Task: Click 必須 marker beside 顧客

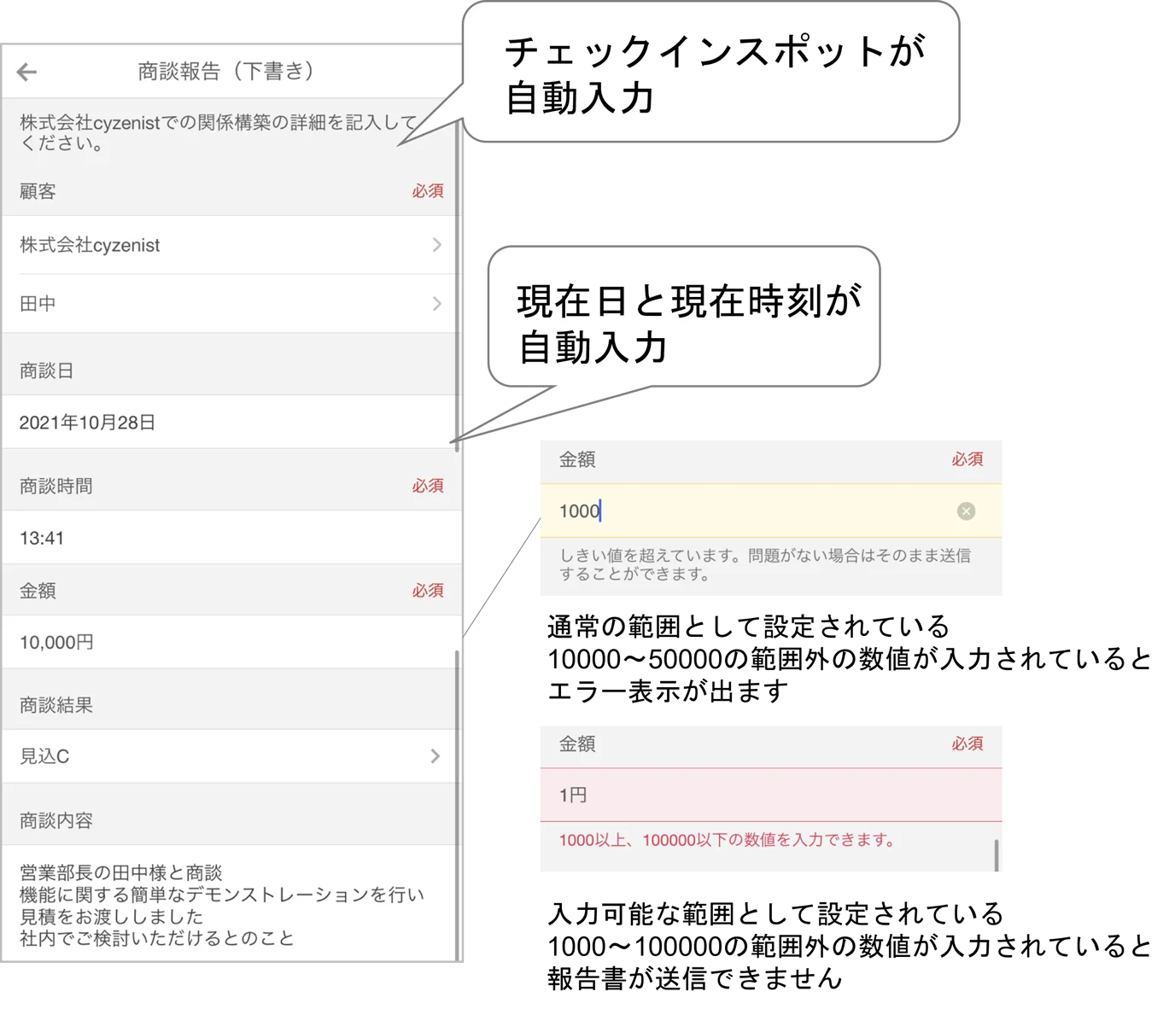Action: pos(428,191)
